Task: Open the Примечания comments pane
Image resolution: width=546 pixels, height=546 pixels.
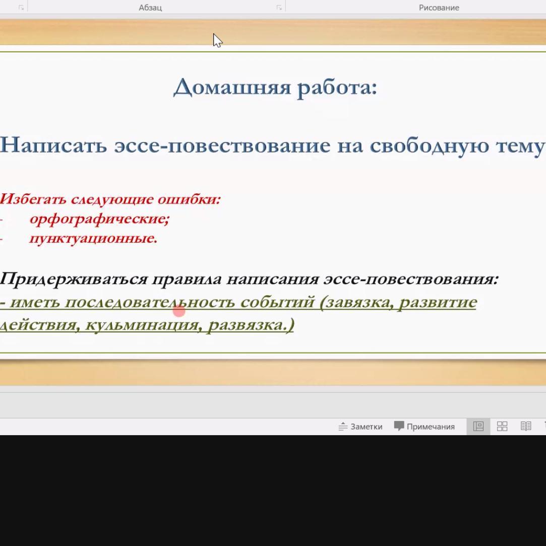Action: tap(424, 426)
